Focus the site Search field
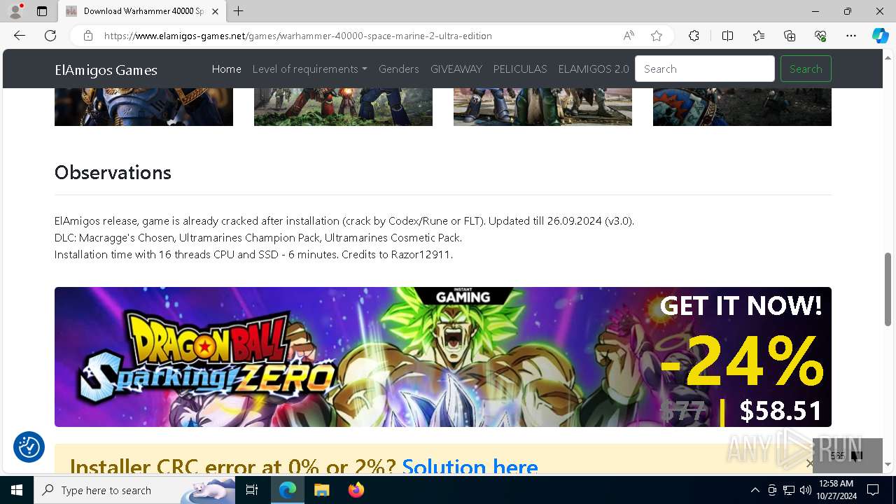This screenshot has width=896, height=504. (x=705, y=69)
